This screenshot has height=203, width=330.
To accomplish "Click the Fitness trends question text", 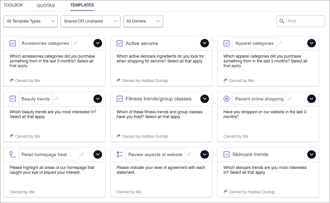I will click(159, 114).
